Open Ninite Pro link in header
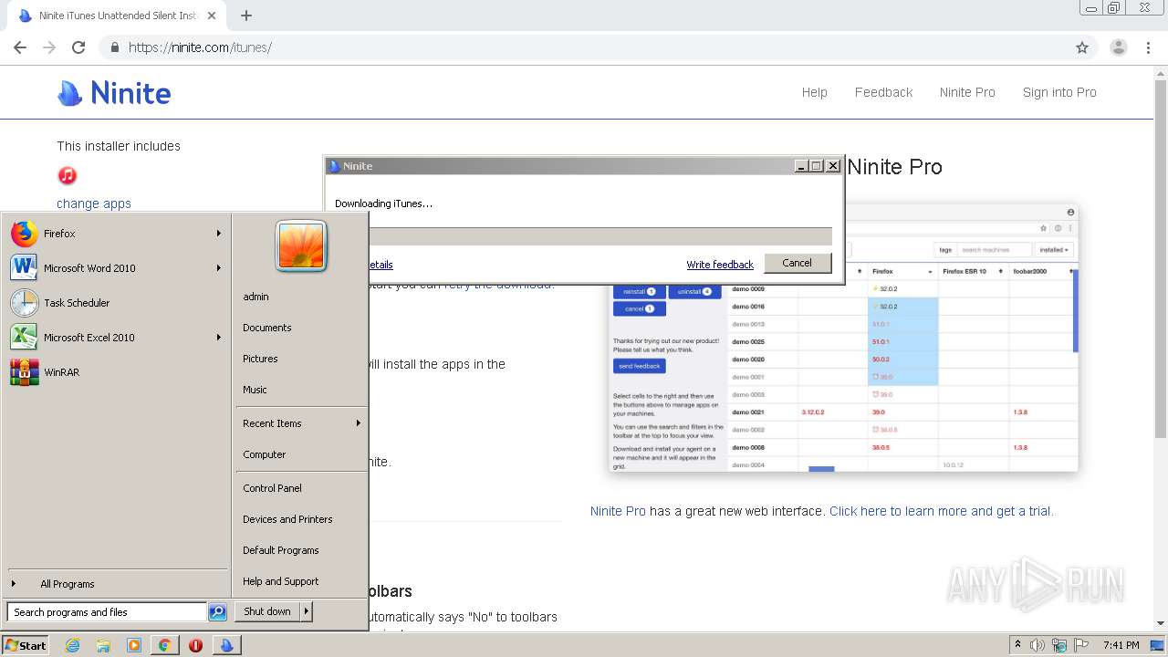The width and height of the screenshot is (1168, 657). point(967,92)
